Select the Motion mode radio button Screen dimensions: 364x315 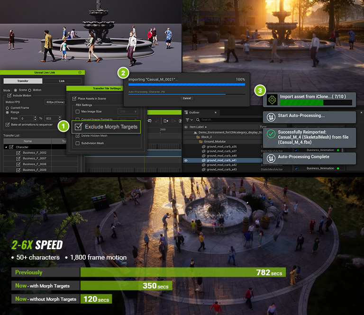[30, 90]
